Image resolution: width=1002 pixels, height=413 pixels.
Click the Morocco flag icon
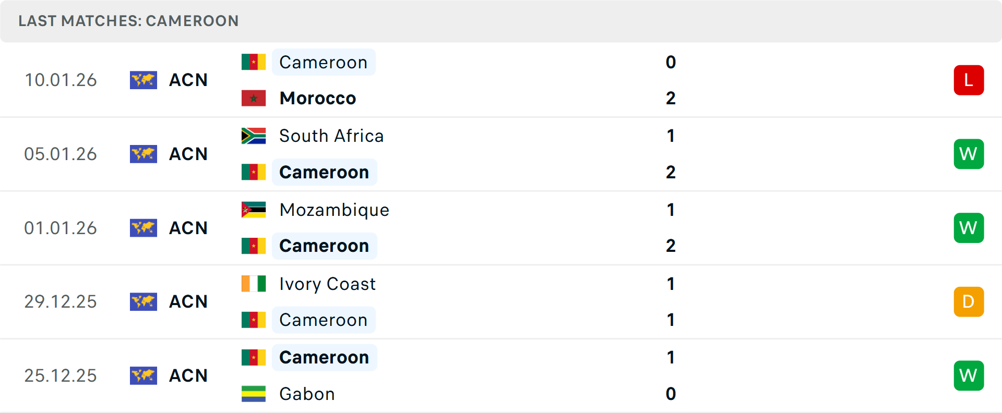254,98
